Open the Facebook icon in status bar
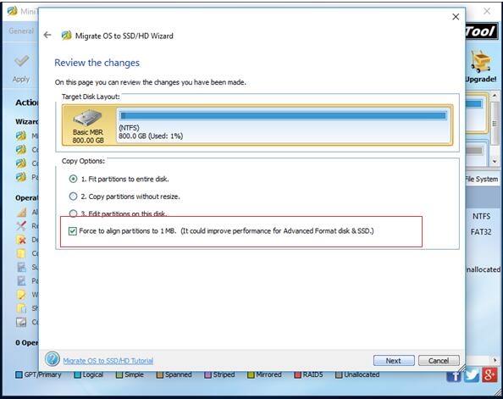The width and height of the screenshot is (503, 399). click(454, 375)
